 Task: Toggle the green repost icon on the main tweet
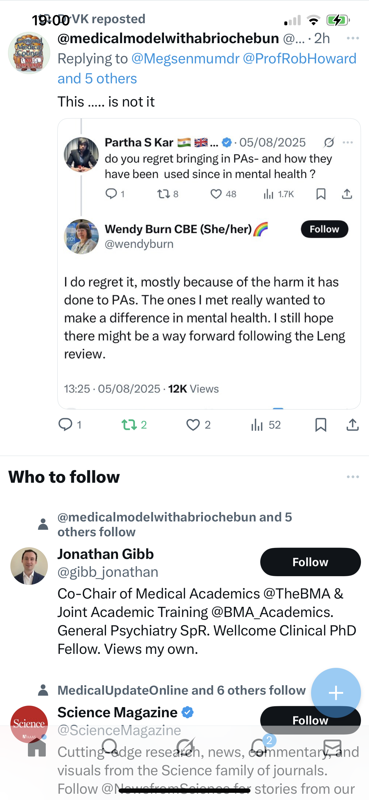[x=129, y=424]
